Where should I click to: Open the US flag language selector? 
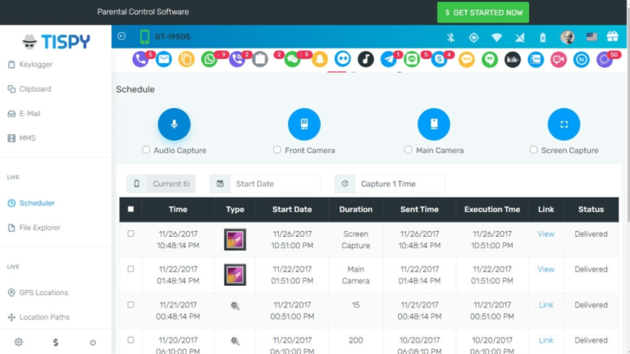click(x=591, y=37)
